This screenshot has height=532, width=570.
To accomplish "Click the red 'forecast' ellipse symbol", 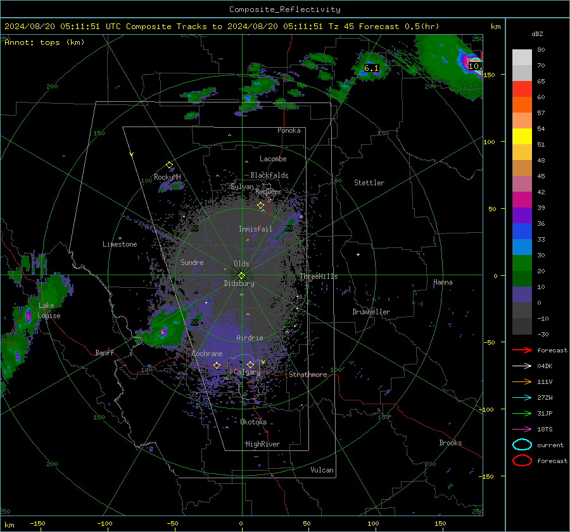I will click(x=522, y=461).
